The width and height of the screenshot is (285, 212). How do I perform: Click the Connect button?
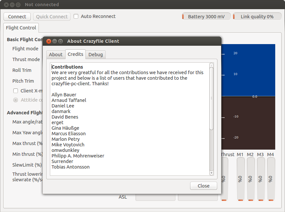click(17, 17)
